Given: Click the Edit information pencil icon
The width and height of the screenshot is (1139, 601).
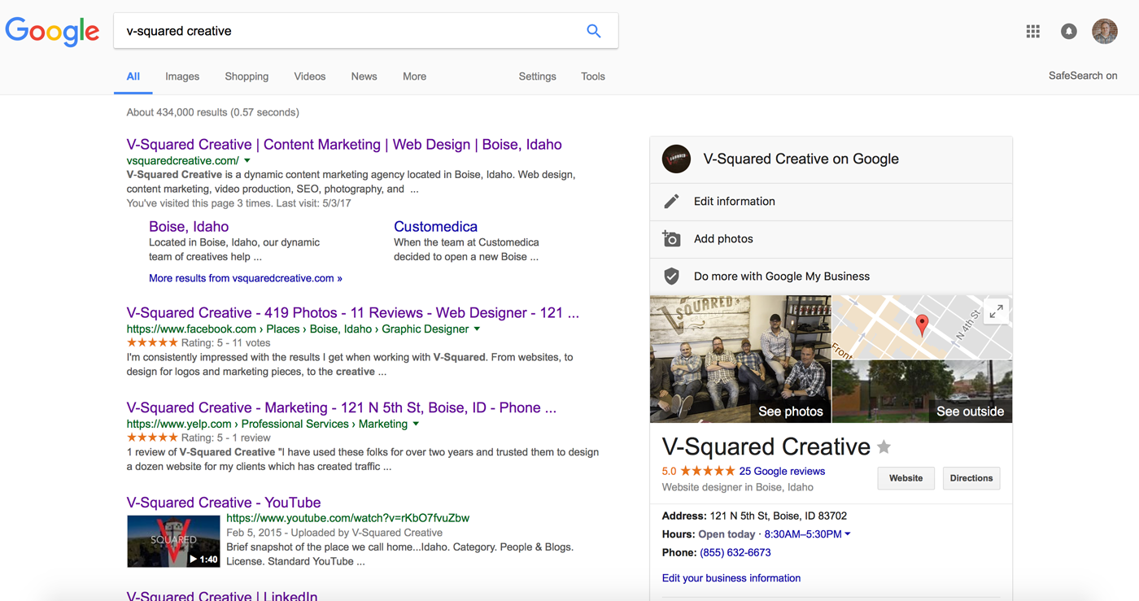Looking at the screenshot, I should pos(671,201).
